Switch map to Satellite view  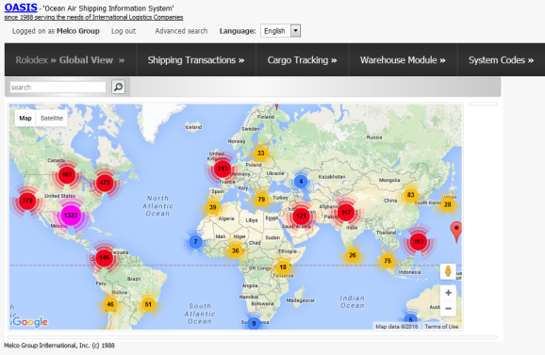[x=52, y=119]
